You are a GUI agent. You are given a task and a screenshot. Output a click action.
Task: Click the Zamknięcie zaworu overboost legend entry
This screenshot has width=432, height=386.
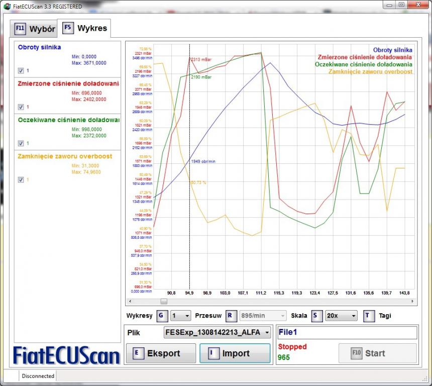(370, 72)
